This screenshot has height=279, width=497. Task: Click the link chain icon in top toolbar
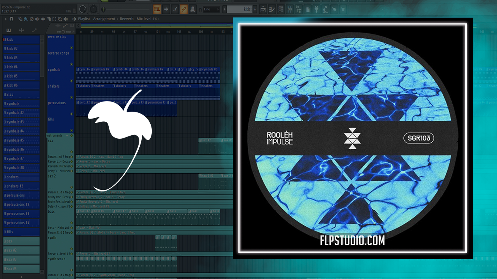(x=184, y=9)
